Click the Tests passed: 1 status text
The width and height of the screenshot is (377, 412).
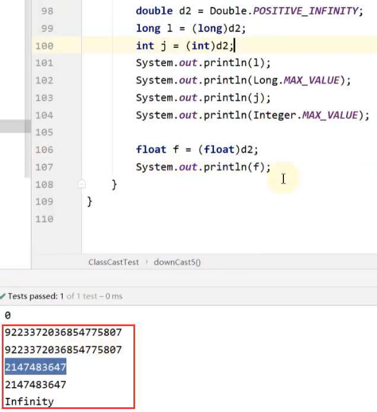coord(36,296)
